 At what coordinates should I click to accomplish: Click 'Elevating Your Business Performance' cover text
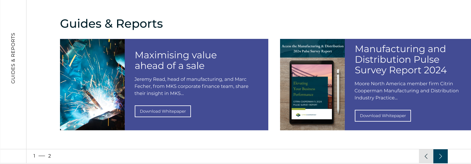point(304,89)
